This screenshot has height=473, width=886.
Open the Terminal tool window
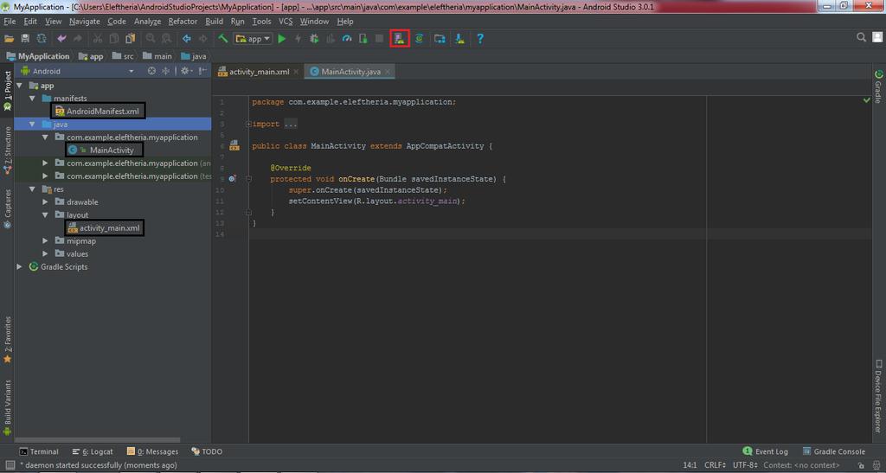coord(39,451)
